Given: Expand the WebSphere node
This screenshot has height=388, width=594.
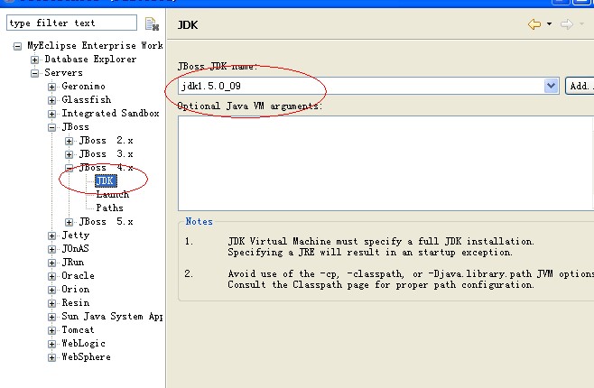Looking at the screenshot, I should 51,357.
